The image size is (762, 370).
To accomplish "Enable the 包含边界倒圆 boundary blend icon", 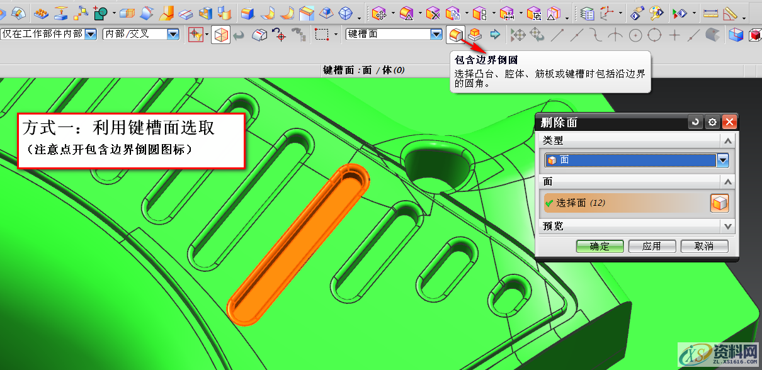I will (456, 35).
